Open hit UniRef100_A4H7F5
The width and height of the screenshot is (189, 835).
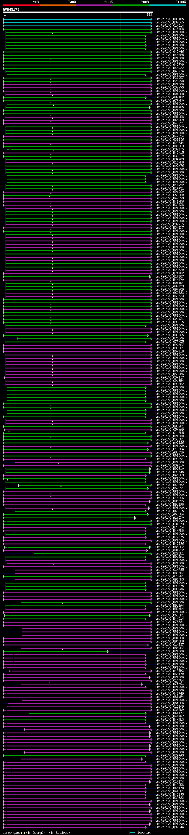click(170, 55)
